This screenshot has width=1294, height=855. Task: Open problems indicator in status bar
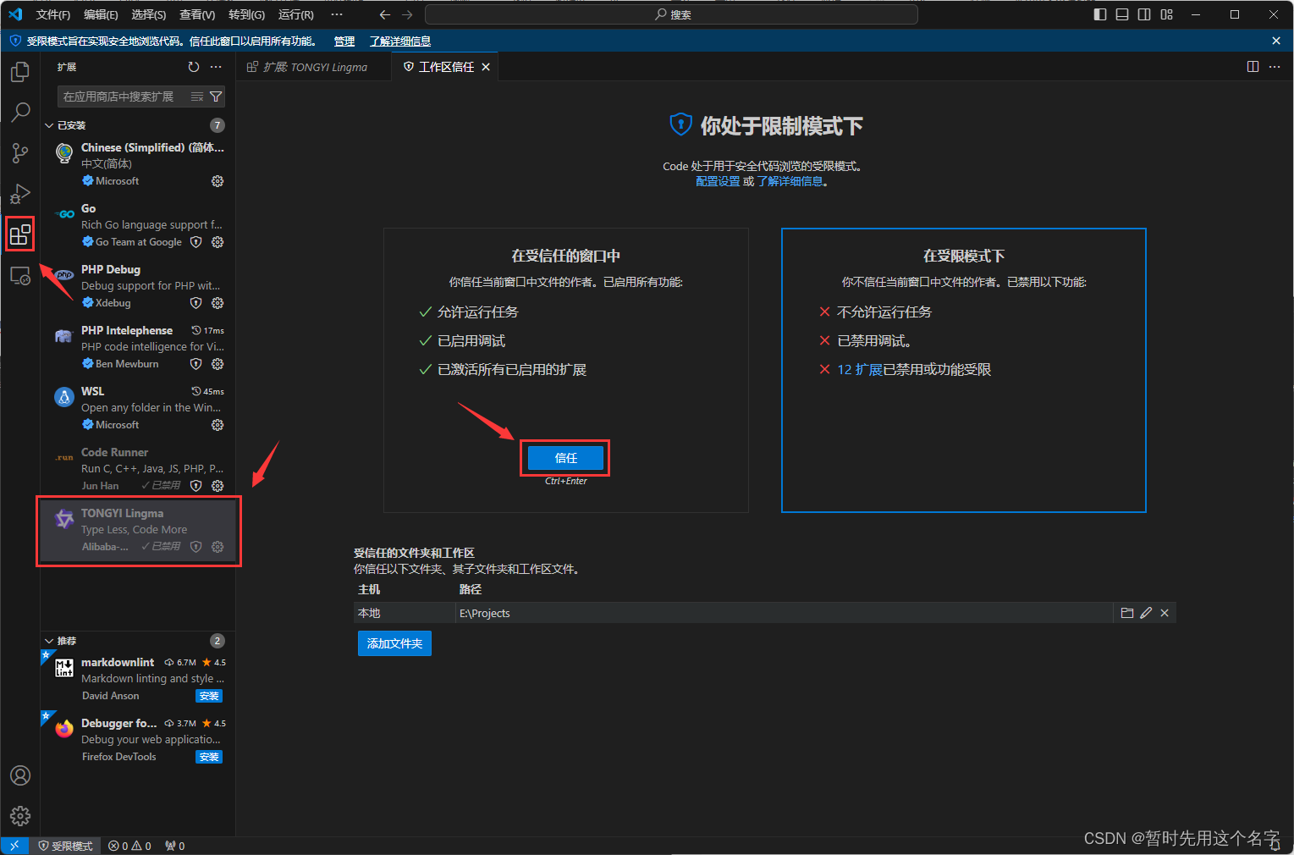coord(129,846)
